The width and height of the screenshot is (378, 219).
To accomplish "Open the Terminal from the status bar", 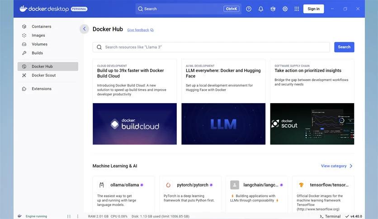I will pyautogui.click(x=330, y=216).
